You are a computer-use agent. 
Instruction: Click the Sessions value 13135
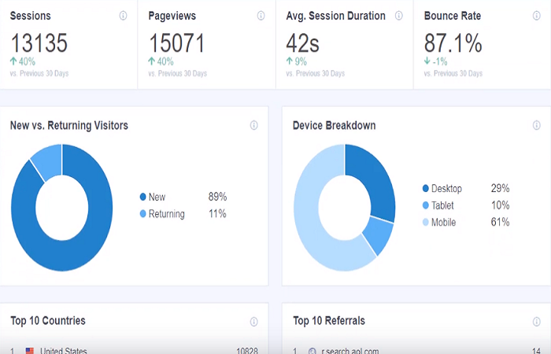click(39, 42)
